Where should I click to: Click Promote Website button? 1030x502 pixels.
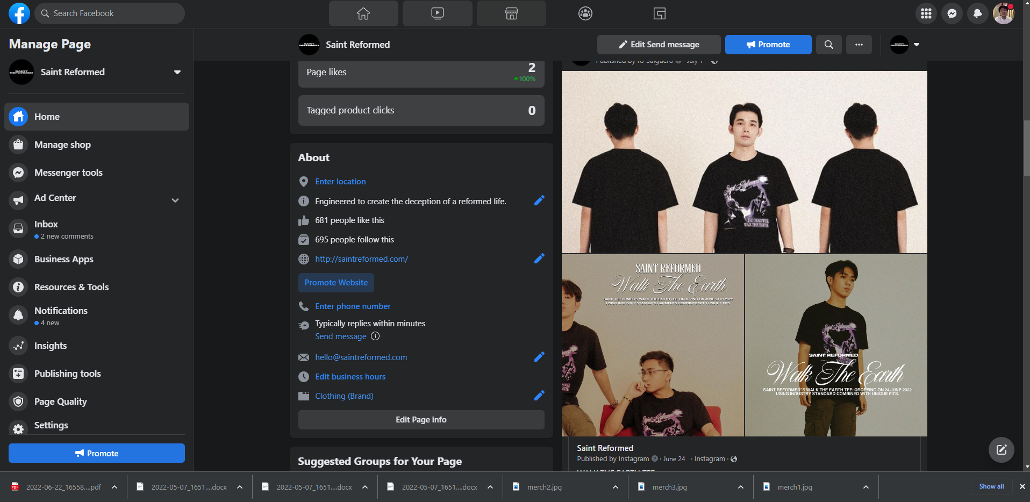coord(336,283)
